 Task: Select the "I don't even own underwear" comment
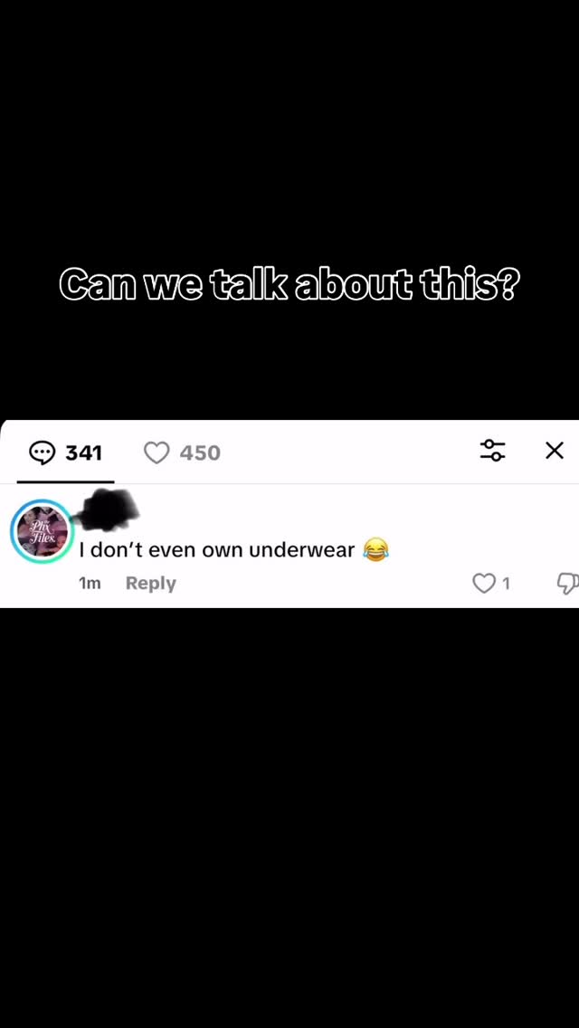click(216, 549)
